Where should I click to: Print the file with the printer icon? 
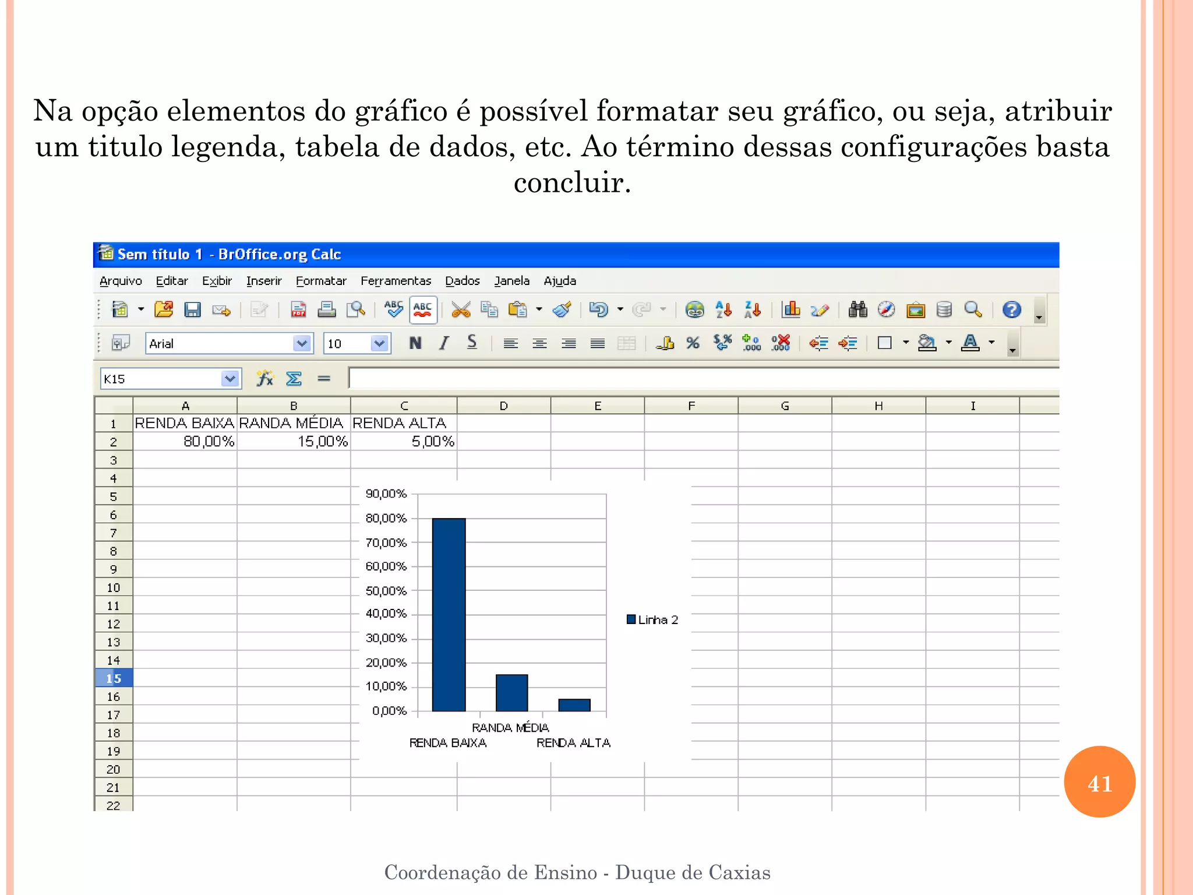(327, 309)
